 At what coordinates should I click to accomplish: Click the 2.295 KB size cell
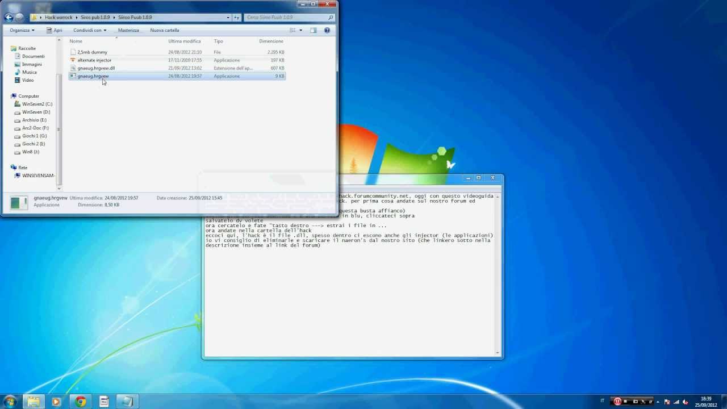click(275, 52)
